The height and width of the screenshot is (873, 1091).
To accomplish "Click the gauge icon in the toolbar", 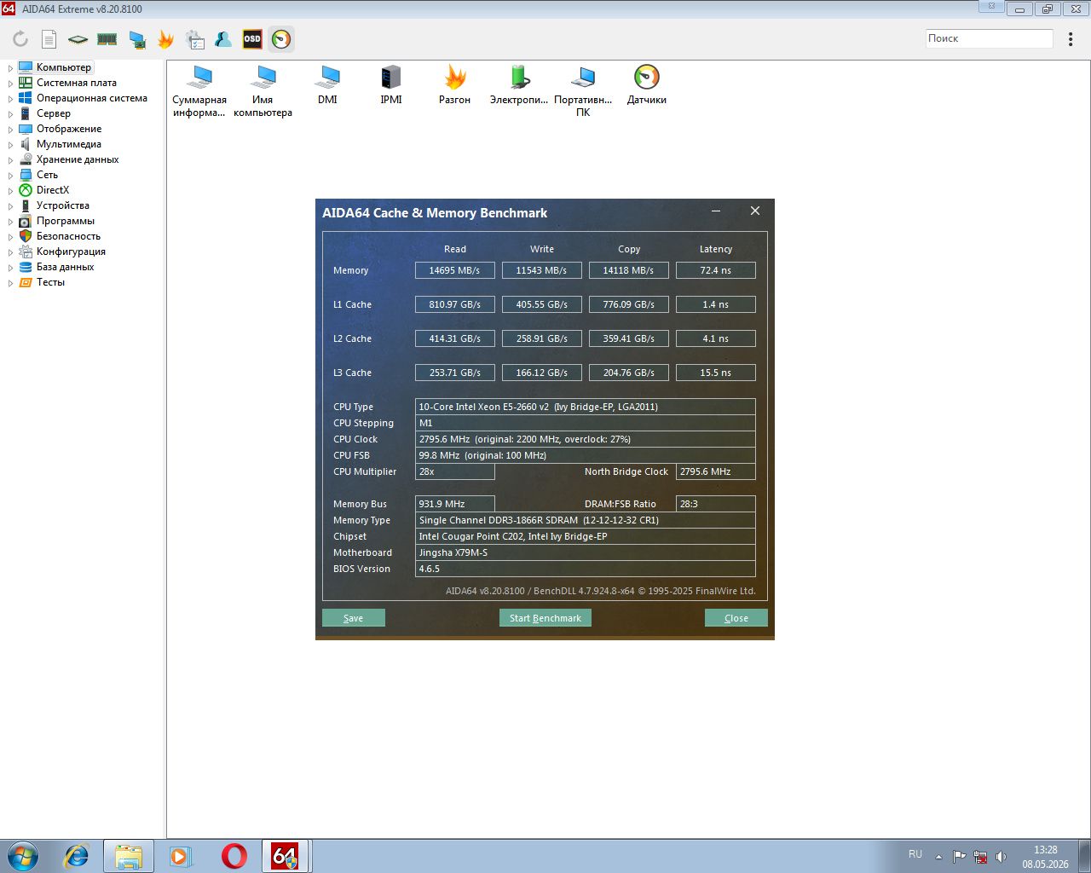I will click(x=281, y=39).
